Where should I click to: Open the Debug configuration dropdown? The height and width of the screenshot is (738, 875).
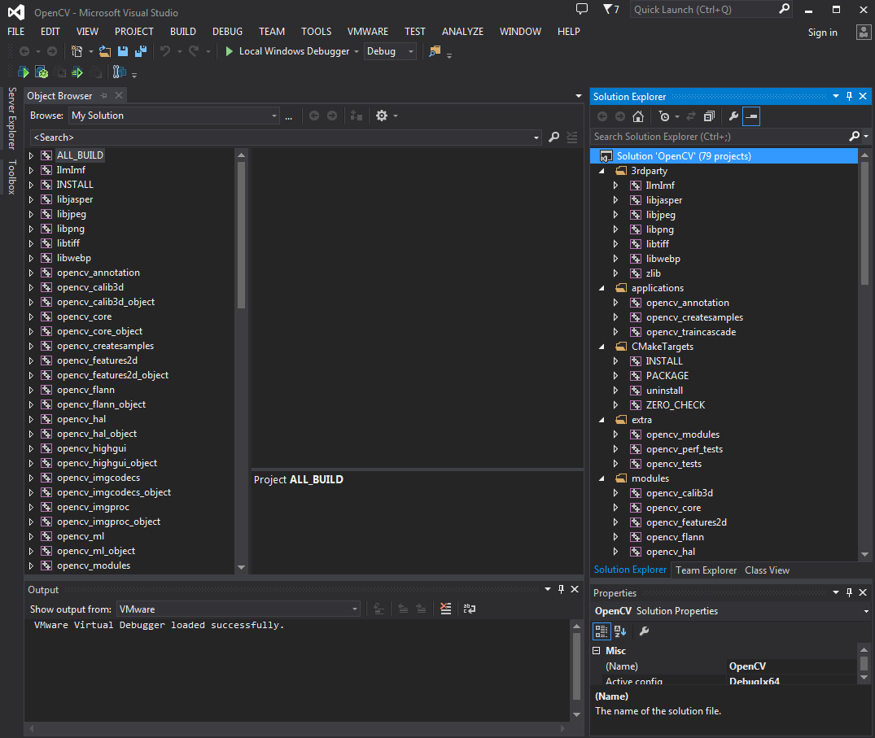click(x=390, y=51)
